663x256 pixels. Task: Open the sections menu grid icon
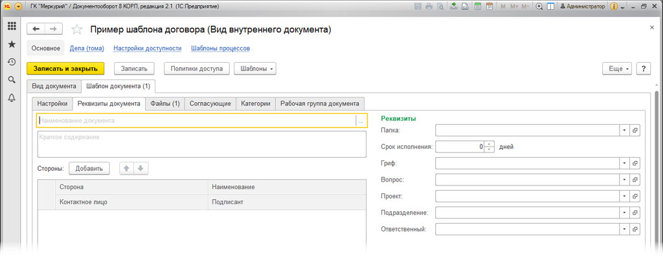tap(12, 27)
